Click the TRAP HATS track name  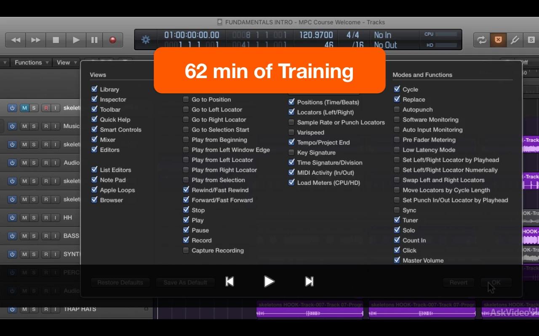pyautogui.click(x=80, y=309)
